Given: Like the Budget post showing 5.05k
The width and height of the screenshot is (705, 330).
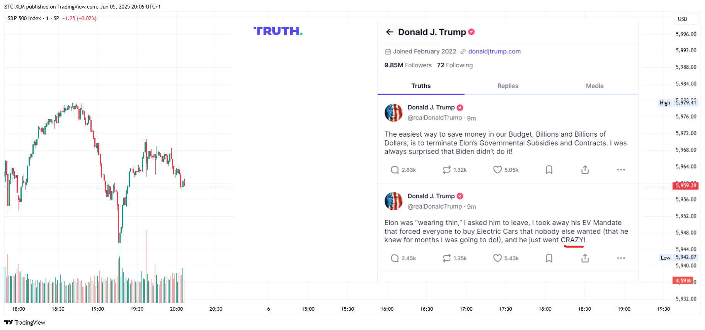Looking at the screenshot, I should (x=497, y=170).
